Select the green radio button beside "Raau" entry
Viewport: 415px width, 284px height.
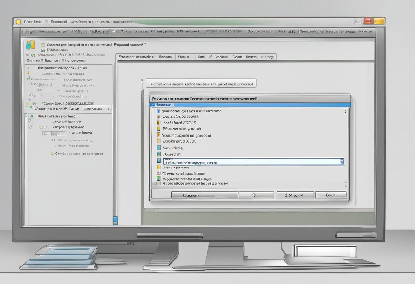(32, 116)
